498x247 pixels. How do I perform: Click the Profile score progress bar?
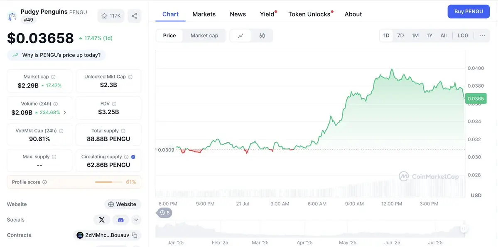[x=108, y=182]
